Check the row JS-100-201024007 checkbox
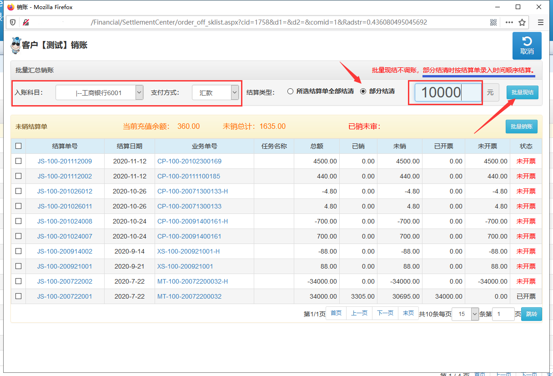The image size is (553, 376). pyautogui.click(x=18, y=236)
